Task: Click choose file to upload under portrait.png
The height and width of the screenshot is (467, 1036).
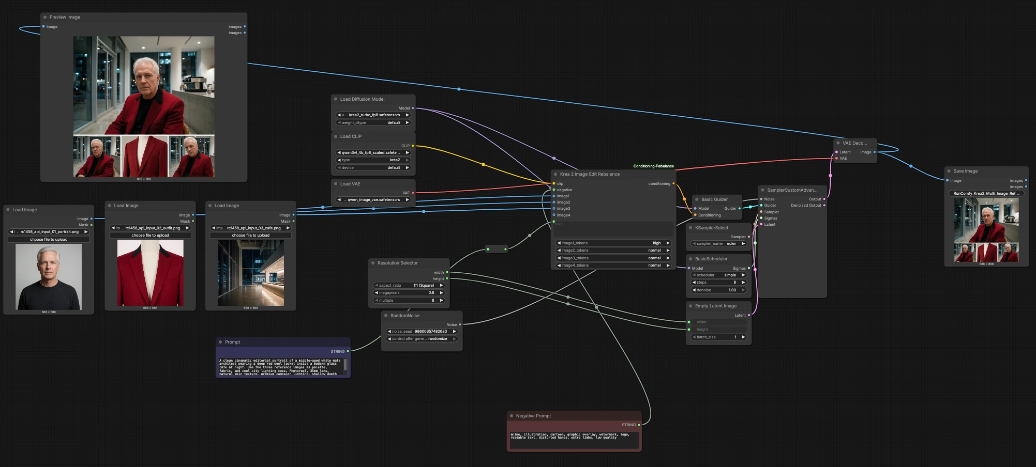Action: [x=49, y=239]
